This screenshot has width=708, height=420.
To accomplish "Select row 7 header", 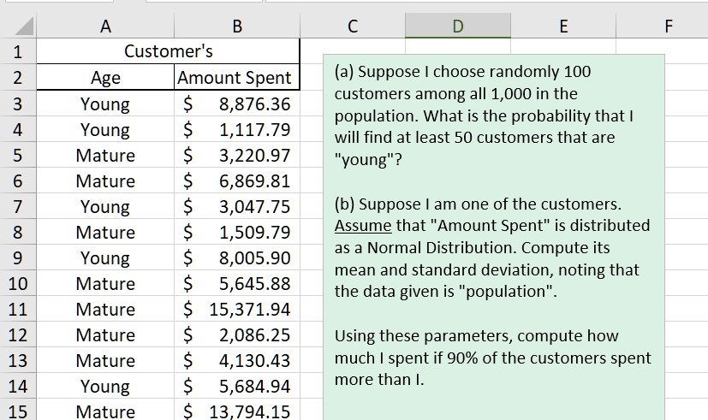I will [x=19, y=207].
